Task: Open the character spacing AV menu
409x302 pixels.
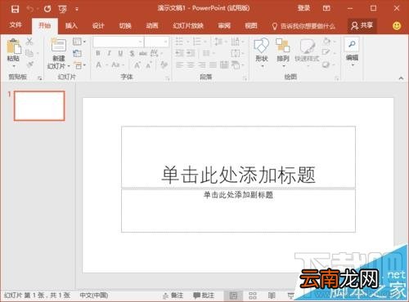Action: pos(156,53)
